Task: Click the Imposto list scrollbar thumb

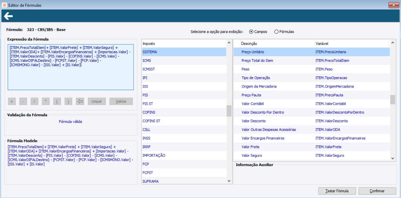Action: pyautogui.click(x=229, y=111)
